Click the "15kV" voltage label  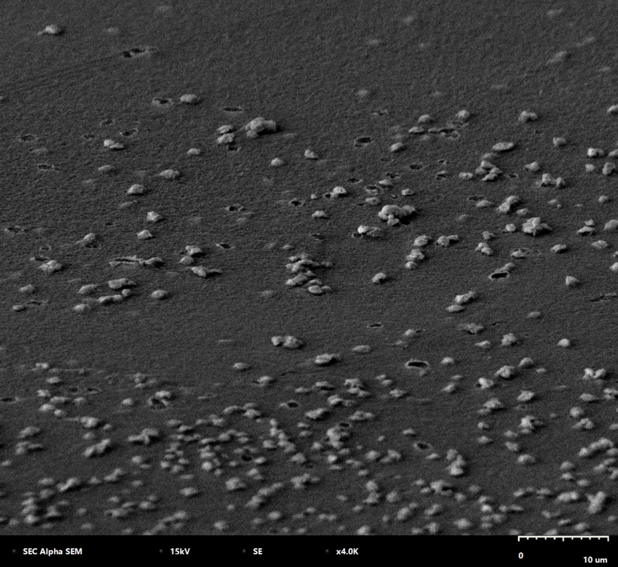pos(180,551)
